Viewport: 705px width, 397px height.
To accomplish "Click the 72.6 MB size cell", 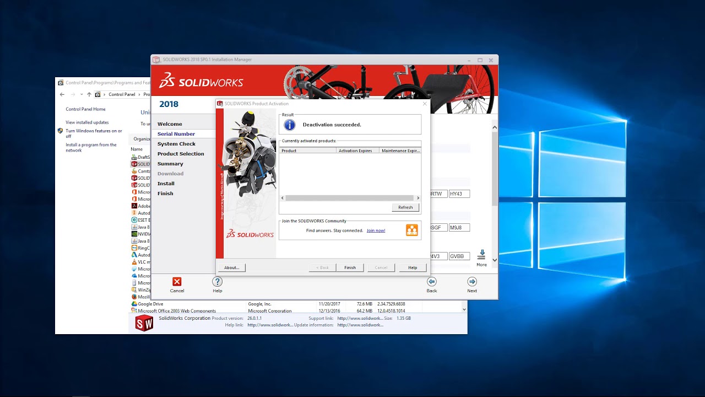I will (365, 304).
